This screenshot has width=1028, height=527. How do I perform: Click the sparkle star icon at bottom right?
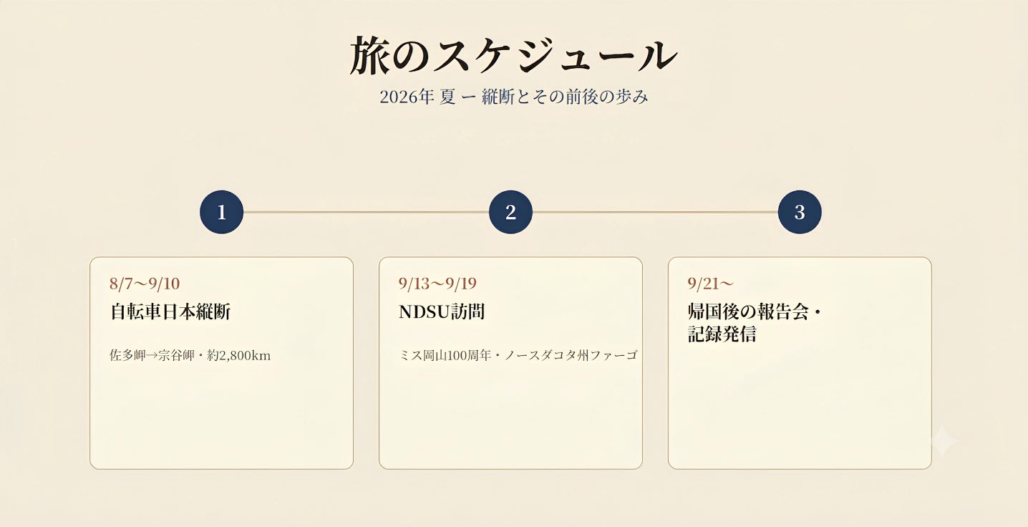[x=944, y=441]
